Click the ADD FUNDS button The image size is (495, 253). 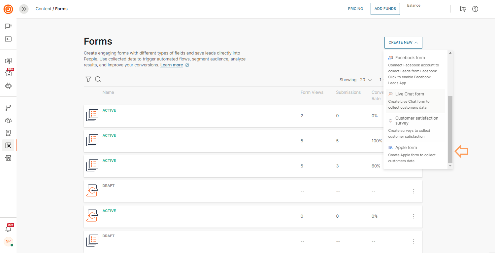(385, 9)
